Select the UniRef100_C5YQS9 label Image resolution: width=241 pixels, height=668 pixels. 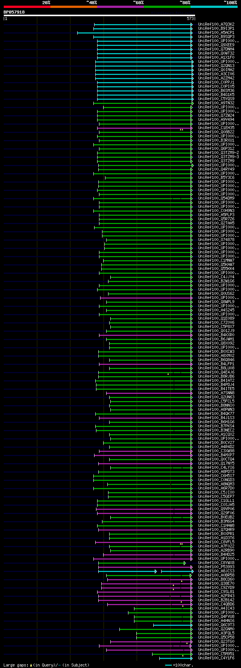tap(216, 99)
